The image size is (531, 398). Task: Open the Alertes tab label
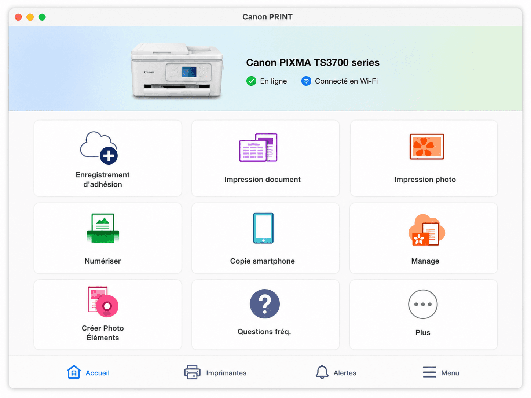click(x=345, y=373)
